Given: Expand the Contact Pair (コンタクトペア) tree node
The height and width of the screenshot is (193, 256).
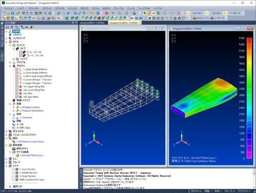Looking at the screenshot, I should click(x=6, y=38).
